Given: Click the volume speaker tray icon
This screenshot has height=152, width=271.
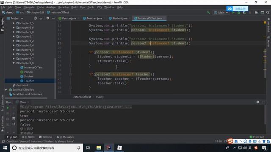Looking at the screenshot, I should click(245, 148).
